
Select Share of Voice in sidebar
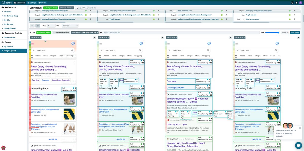pos(10,37)
